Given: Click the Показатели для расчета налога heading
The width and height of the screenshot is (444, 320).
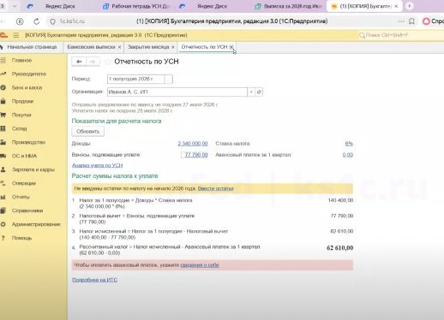Looking at the screenshot, I should (x=117, y=121).
